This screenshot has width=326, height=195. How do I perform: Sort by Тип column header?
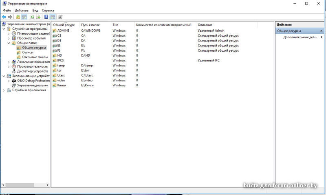pos(123,25)
